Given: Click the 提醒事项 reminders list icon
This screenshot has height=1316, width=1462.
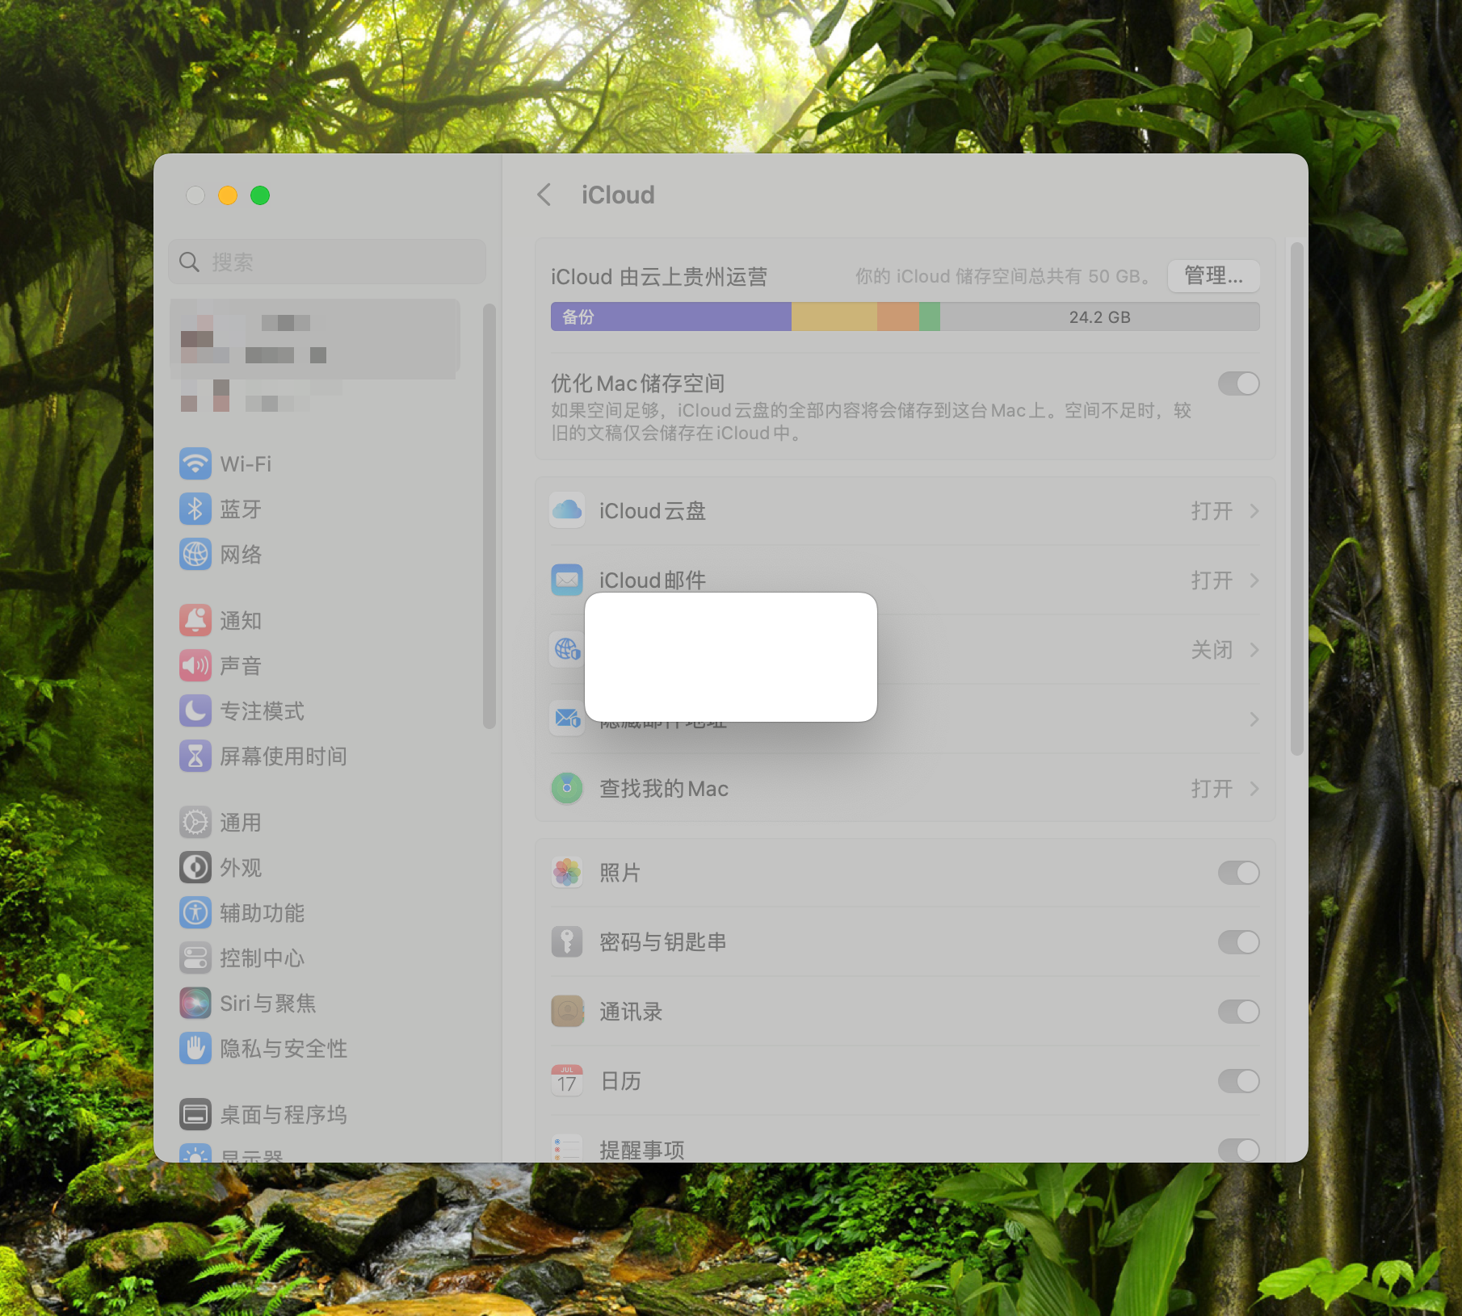Looking at the screenshot, I should pyautogui.click(x=567, y=1148).
